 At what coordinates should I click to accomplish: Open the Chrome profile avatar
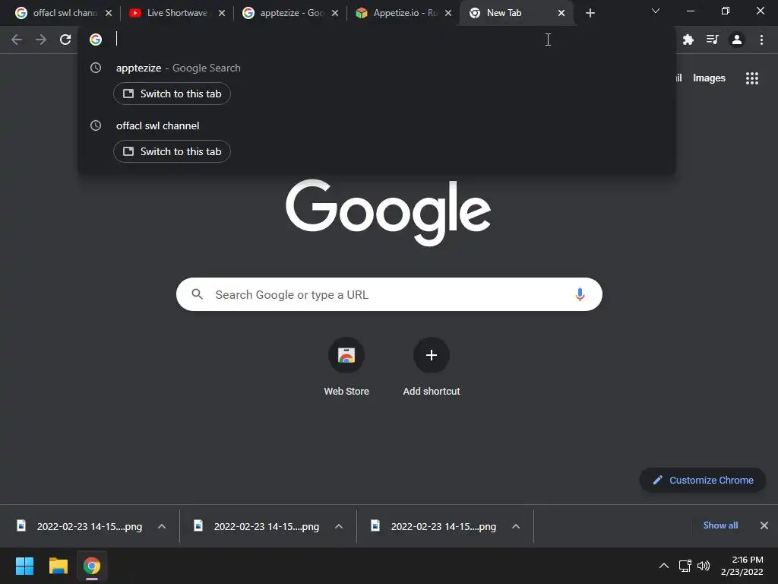pyautogui.click(x=737, y=40)
